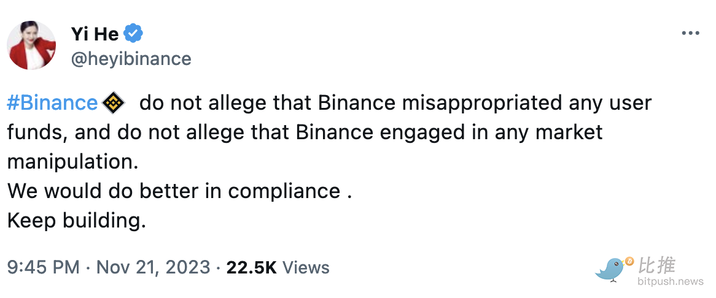Click the Views label
Viewport: 716px width, 298px height.
(306, 267)
